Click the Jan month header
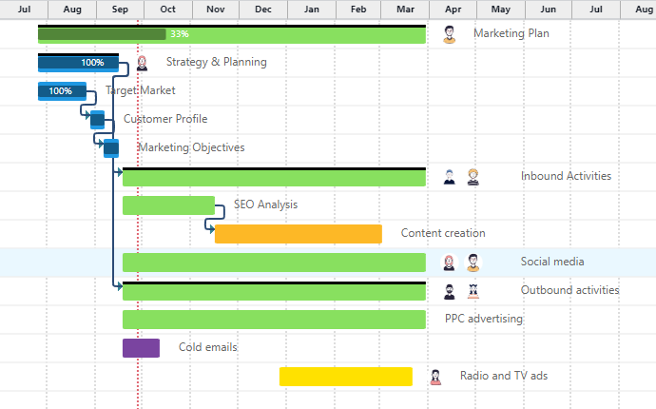 click(x=310, y=9)
